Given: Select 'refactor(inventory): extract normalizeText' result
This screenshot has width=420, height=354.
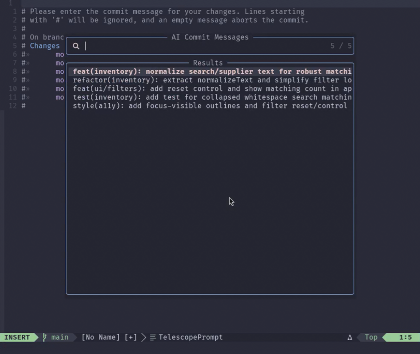Looking at the screenshot, I should (210, 80).
